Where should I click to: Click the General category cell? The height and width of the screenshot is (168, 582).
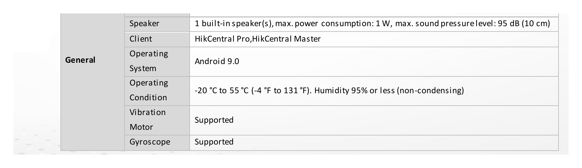tap(93, 82)
